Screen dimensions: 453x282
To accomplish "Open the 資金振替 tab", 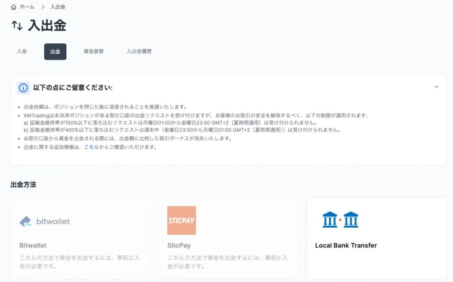I will [x=93, y=51].
